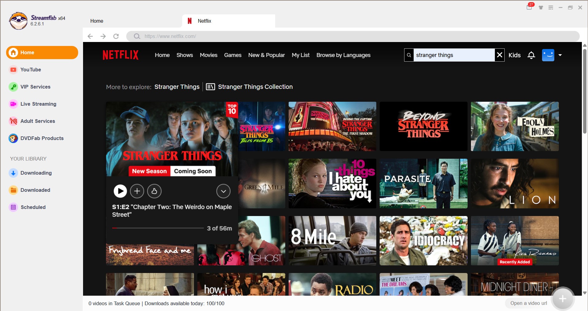The width and height of the screenshot is (588, 311).
Task: Open the YouTube downloader section
Action: pos(30,70)
